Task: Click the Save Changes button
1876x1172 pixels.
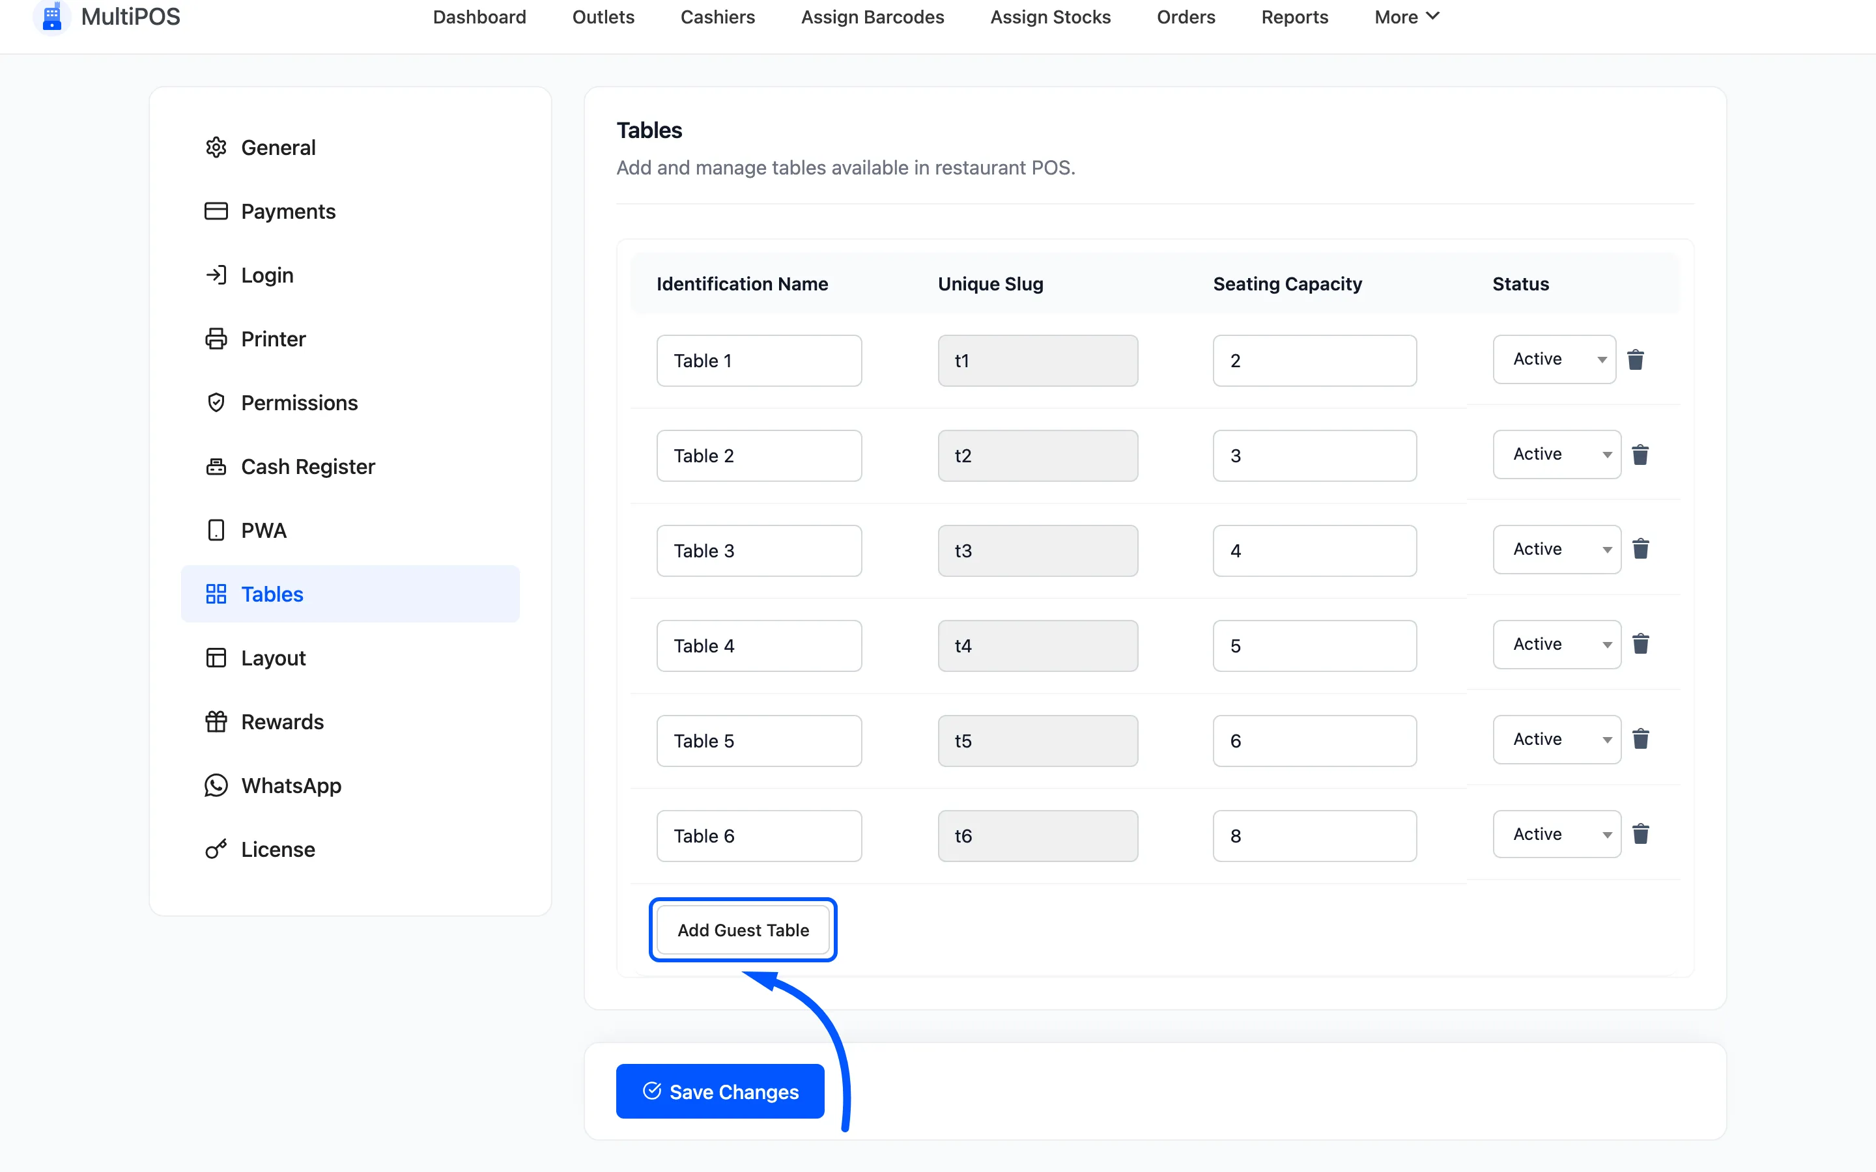Action: (719, 1091)
